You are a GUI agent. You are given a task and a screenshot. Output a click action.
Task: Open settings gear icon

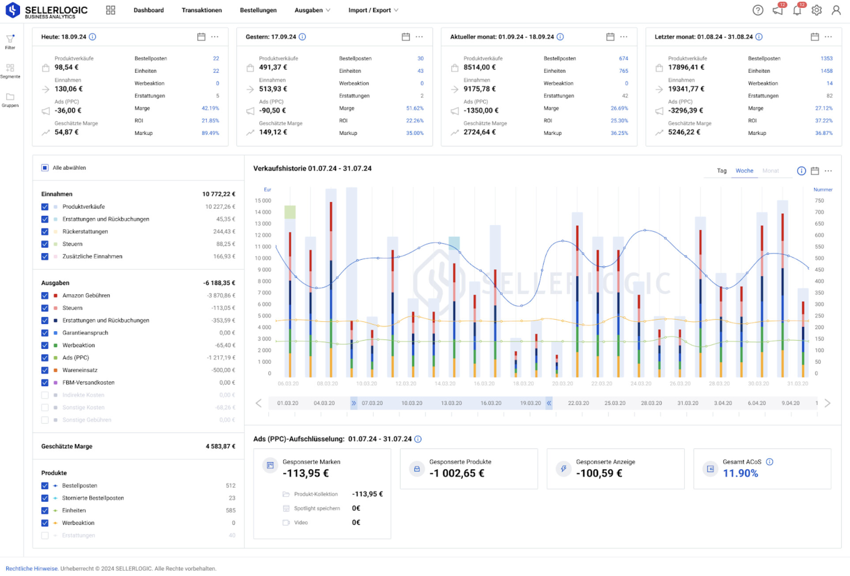(816, 10)
